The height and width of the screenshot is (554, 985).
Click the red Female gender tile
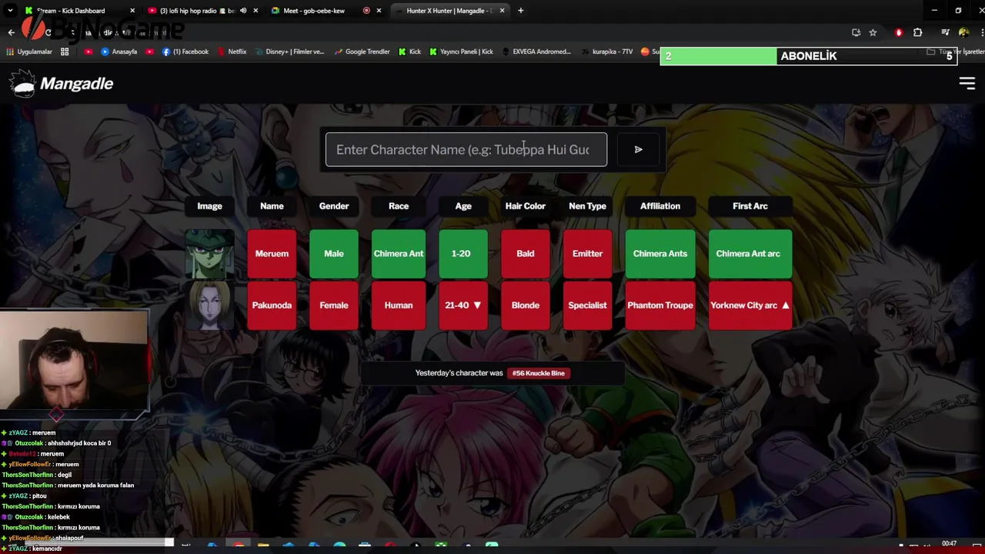[334, 305]
